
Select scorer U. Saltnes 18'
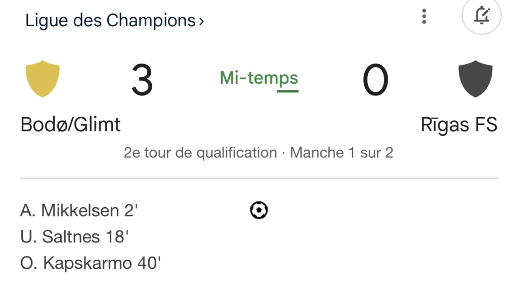click(x=74, y=236)
